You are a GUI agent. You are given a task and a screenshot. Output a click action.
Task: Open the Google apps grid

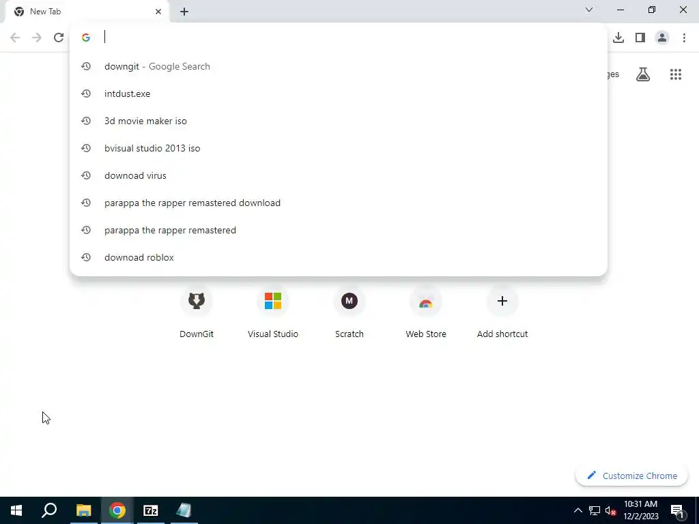click(675, 74)
